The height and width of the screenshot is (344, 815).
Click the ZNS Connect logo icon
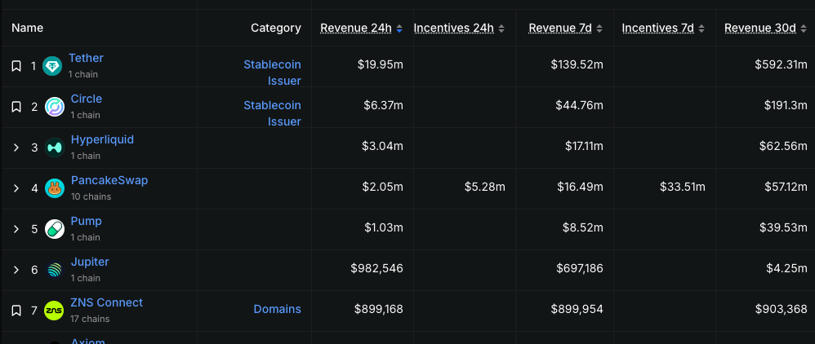(x=54, y=311)
